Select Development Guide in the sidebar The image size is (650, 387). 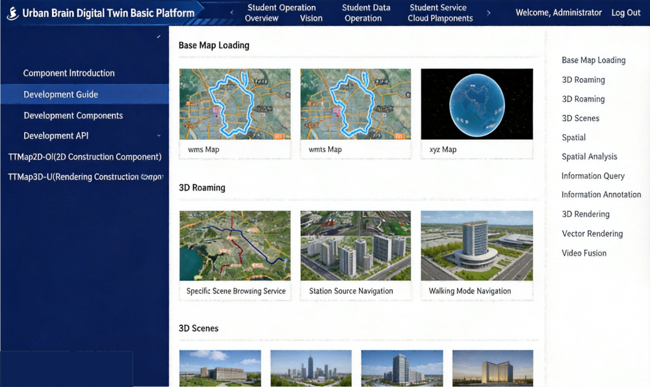tap(84, 94)
